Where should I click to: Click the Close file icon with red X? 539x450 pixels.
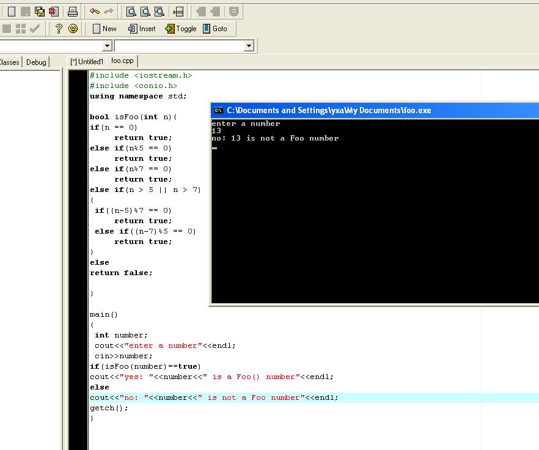tap(54, 12)
